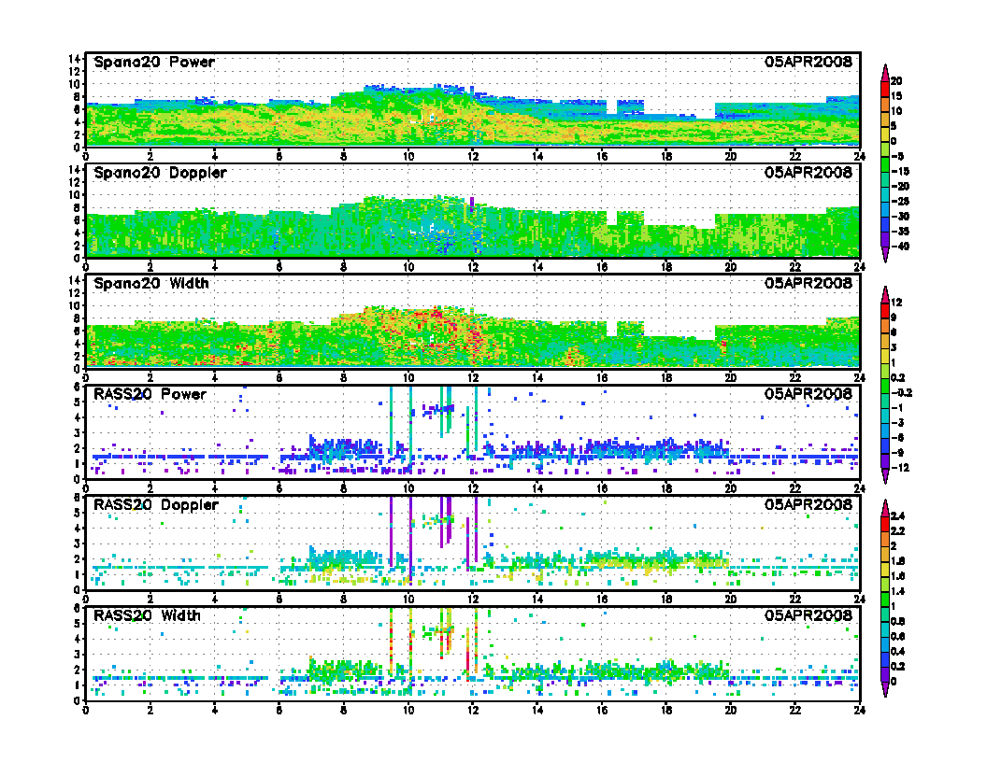Click x-axis tick 18 under the Spano20 Doppler panel

point(666,266)
